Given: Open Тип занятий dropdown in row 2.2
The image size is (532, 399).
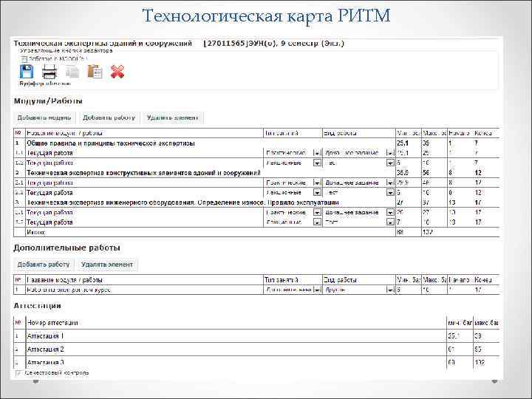Looking at the screenshot, I should 317,193.
